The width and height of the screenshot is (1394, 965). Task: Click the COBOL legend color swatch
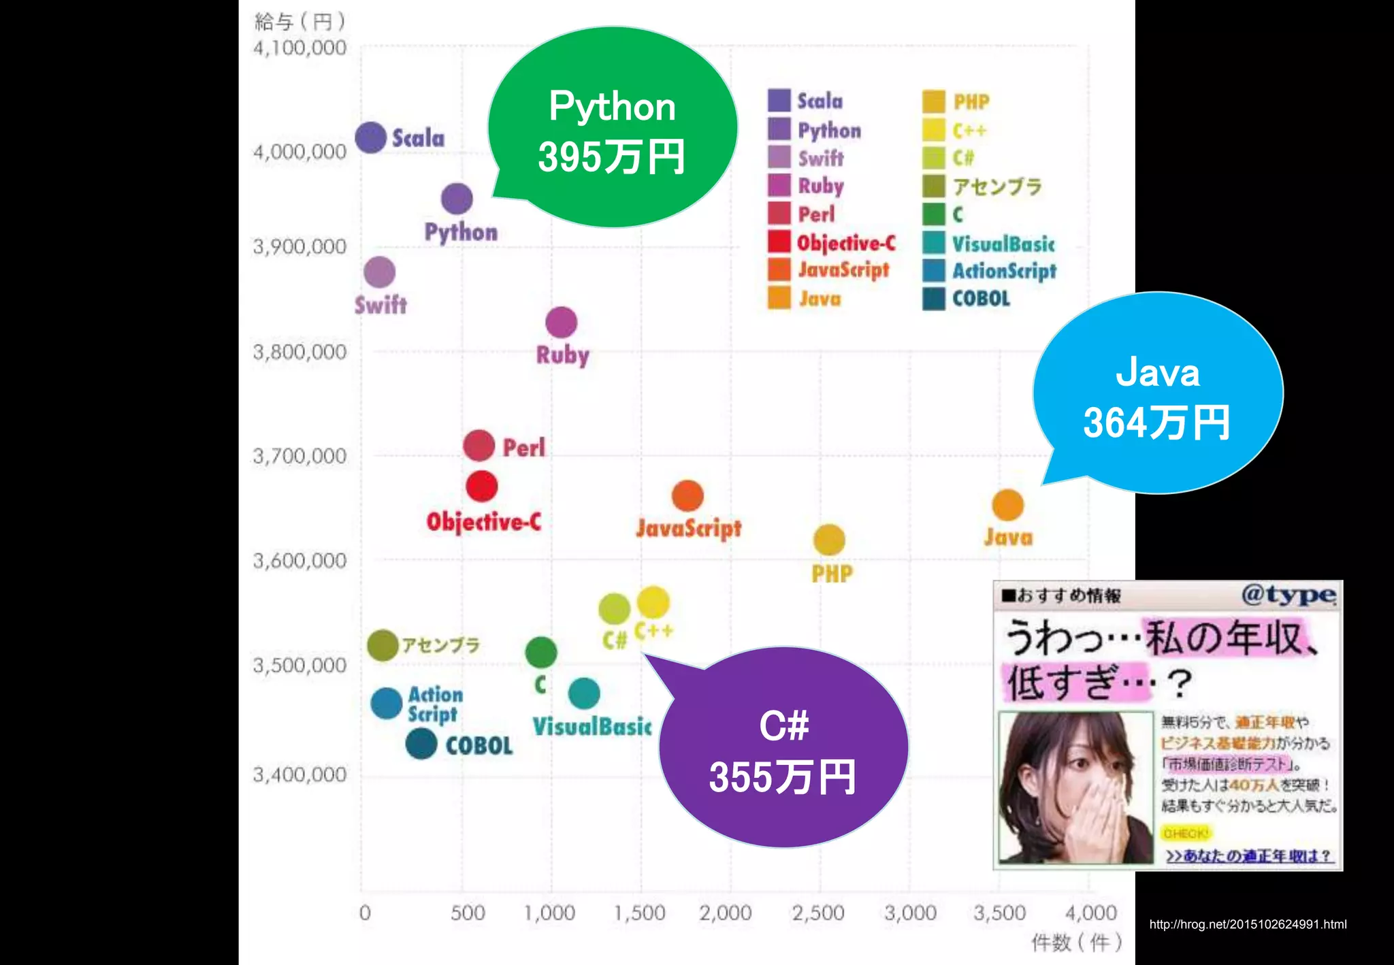(934, 298)
